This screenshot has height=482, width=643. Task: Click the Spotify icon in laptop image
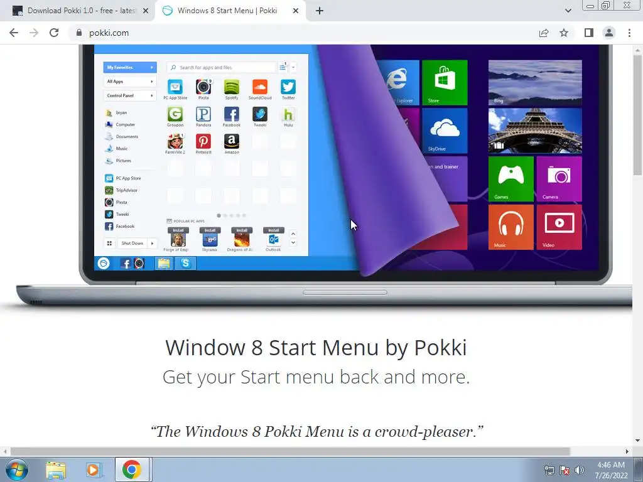[232, 87]
